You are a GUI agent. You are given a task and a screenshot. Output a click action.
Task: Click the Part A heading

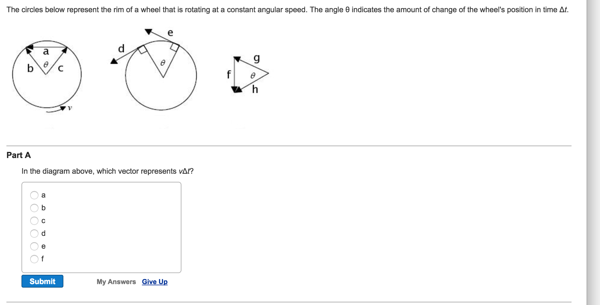tap(18, 155)
